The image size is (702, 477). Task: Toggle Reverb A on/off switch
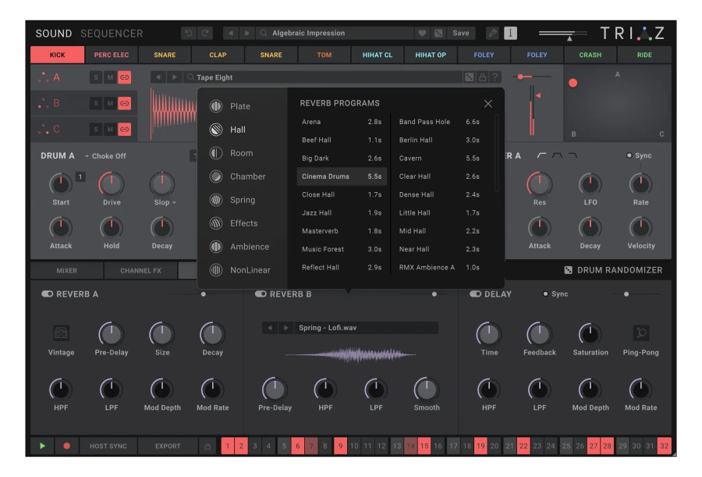click(47, 294)
